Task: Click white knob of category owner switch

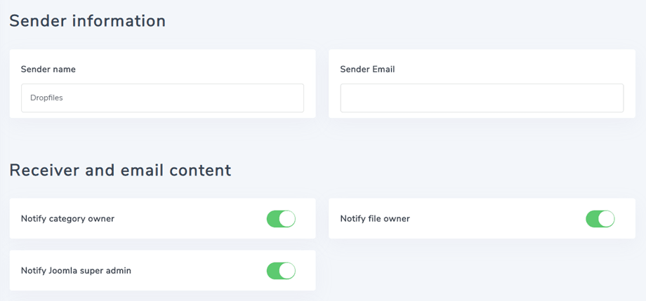Action: coord(287,219)
